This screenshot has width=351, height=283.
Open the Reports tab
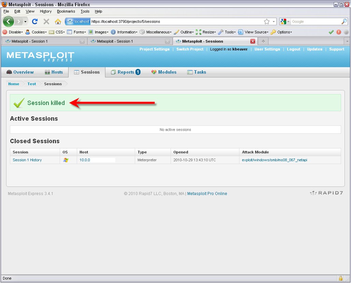[x=126, y=72]
